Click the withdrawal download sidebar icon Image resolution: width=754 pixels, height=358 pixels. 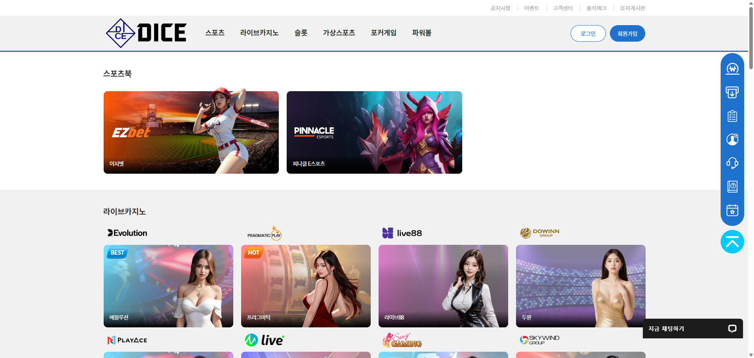pyautogui.click(x=732, y=92)
